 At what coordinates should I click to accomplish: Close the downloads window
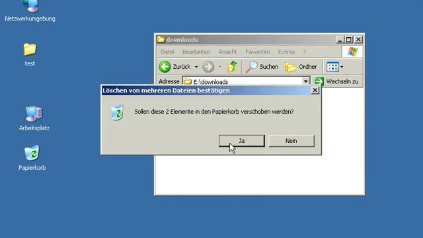pyautogui.click(x=358, y=40)
